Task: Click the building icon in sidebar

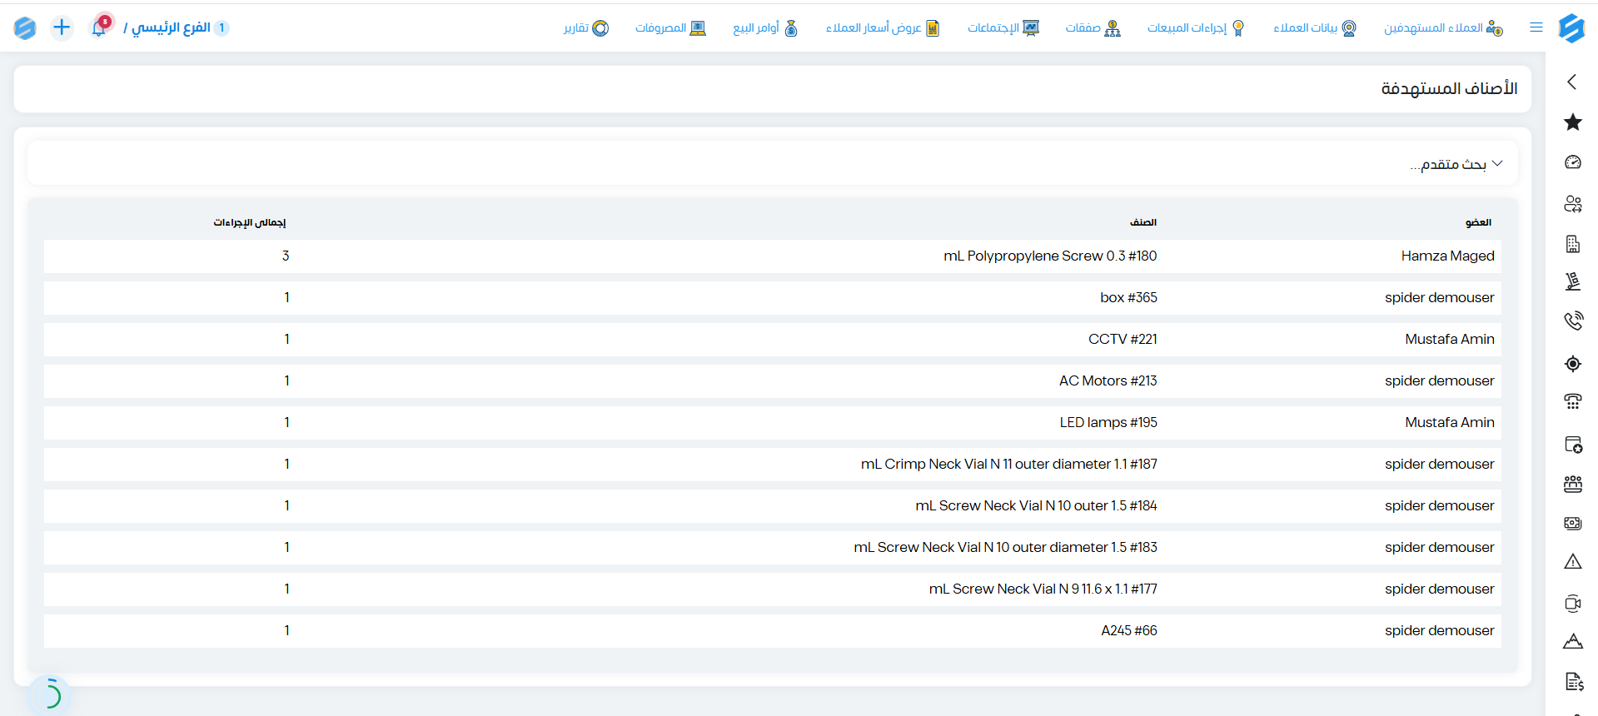Action: coord(1572,244)
